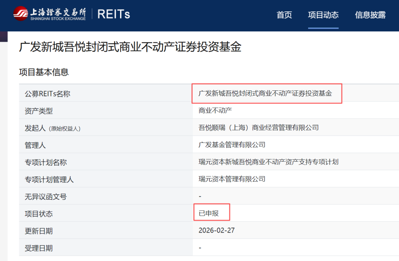Image resolution: width=399 pixels, height=261 pixels.
Task: Open the 首页 nav tab
Action: click(284, 15)
